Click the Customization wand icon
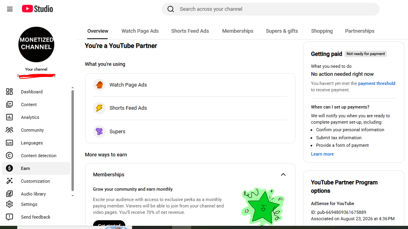The height and width of the screenshot is (229, 408). pos(9,181)
